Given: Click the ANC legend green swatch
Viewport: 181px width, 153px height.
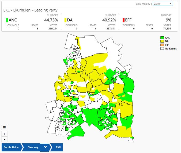Looking at the screenshot, I should coord(162,38).
